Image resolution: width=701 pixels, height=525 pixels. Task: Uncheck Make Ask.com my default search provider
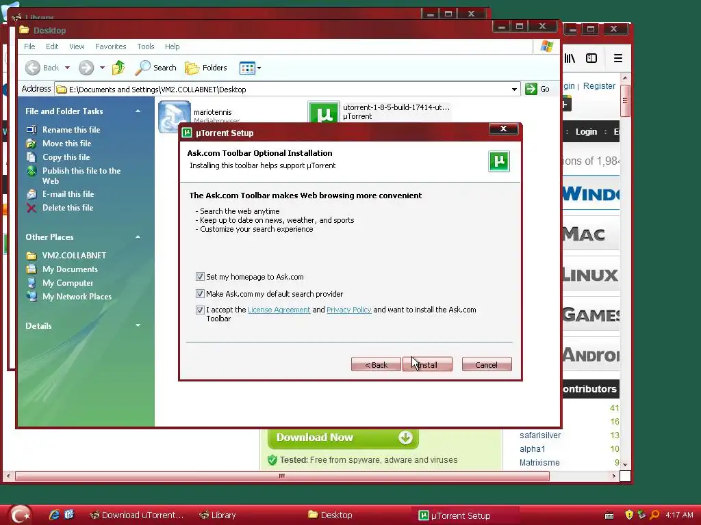(x=201, y=294)
